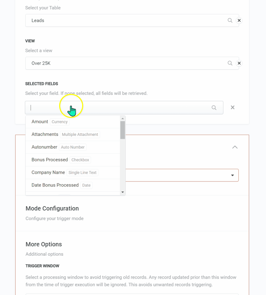Select Amount from the field list
The image size is (266, 295).
point(40,122)
